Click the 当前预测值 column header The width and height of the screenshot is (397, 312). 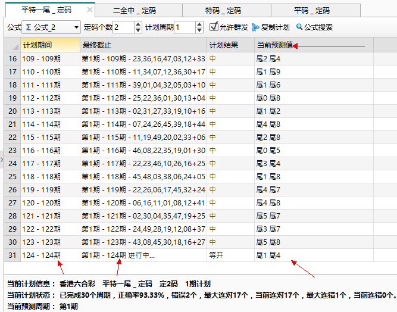point(274,45)
